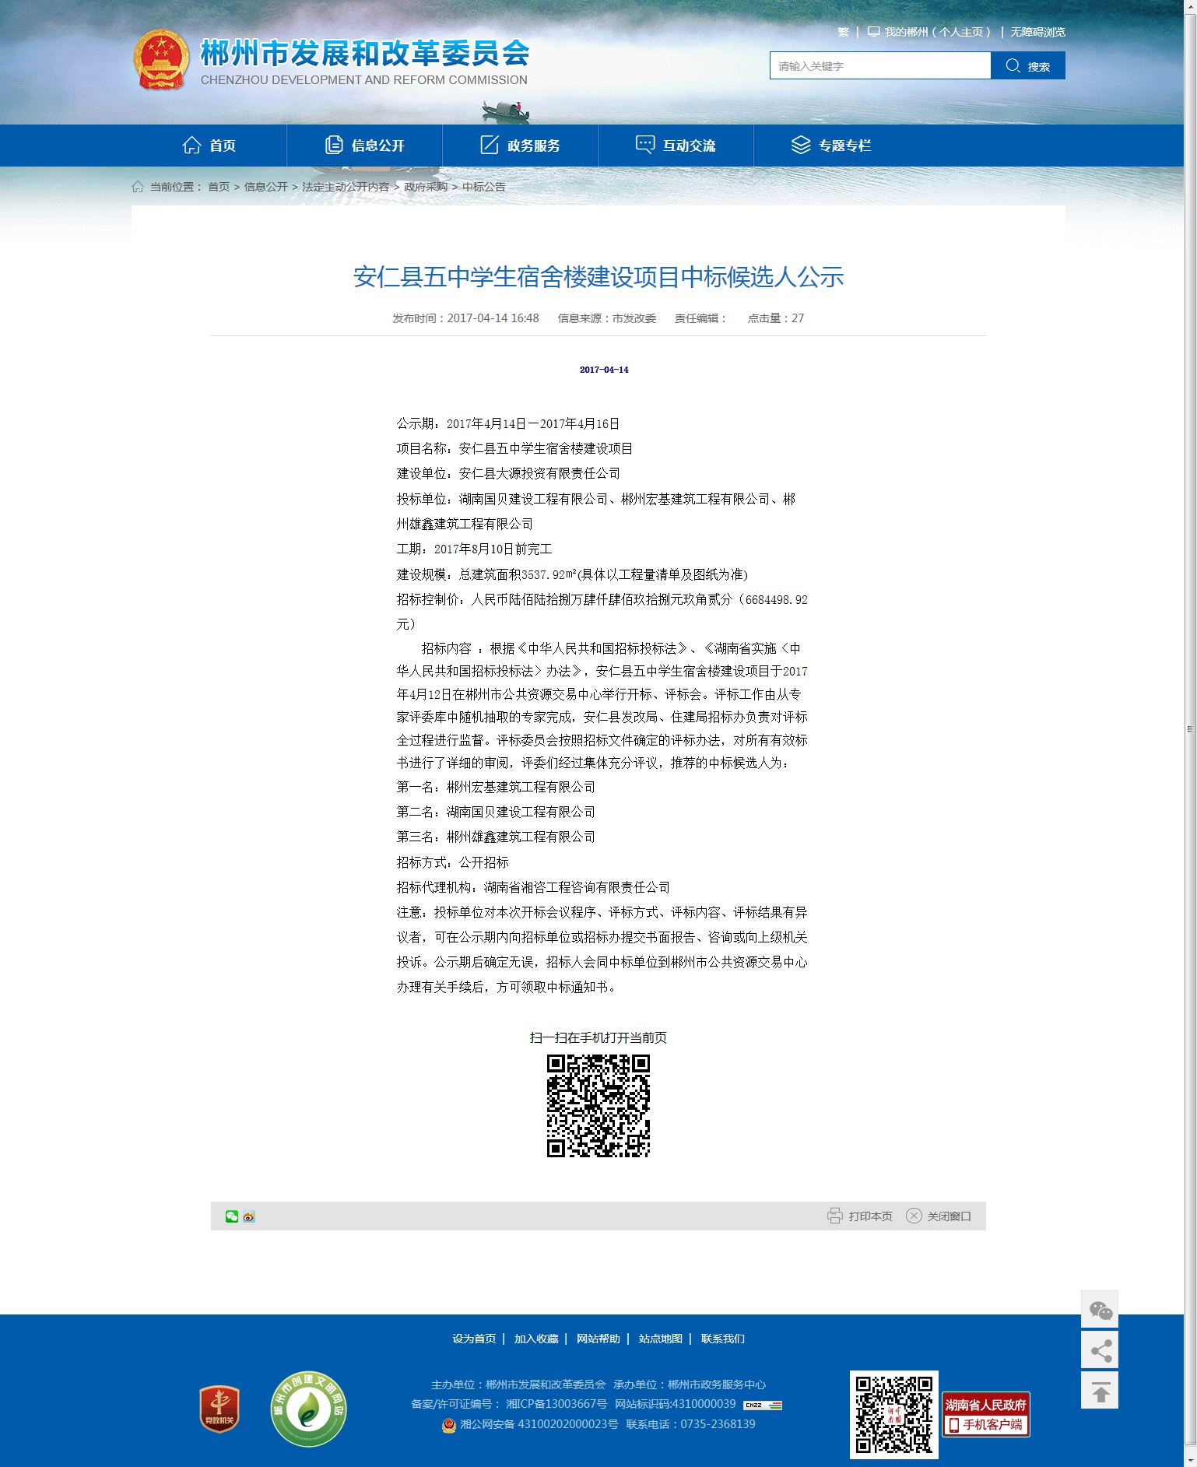Click the 搜索 search button
The width and height of the screenshot is (1197, 1467).
[1028, 65]
